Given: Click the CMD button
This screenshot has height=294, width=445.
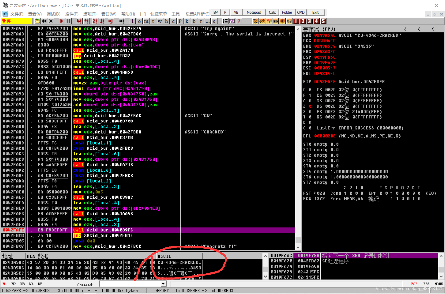Looking at the screenshot, I should 301,13.
